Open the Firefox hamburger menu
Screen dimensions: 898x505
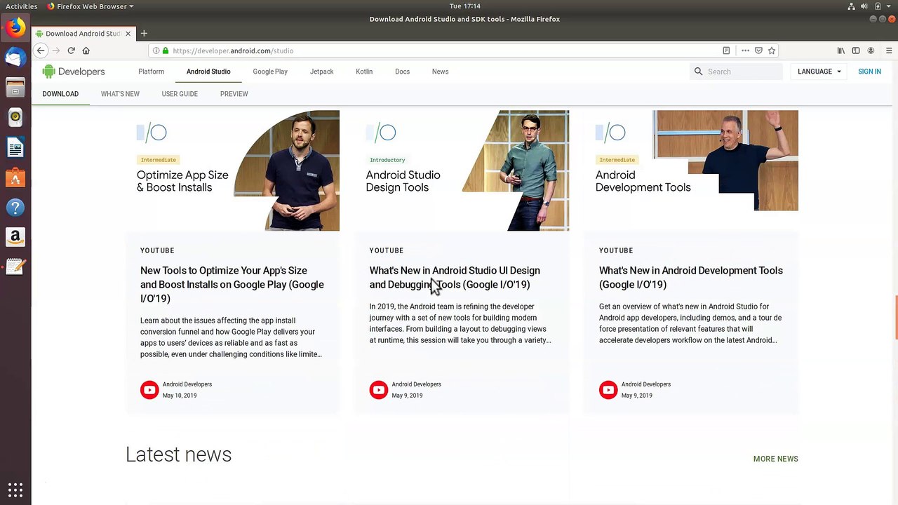[x=889, y=50]
